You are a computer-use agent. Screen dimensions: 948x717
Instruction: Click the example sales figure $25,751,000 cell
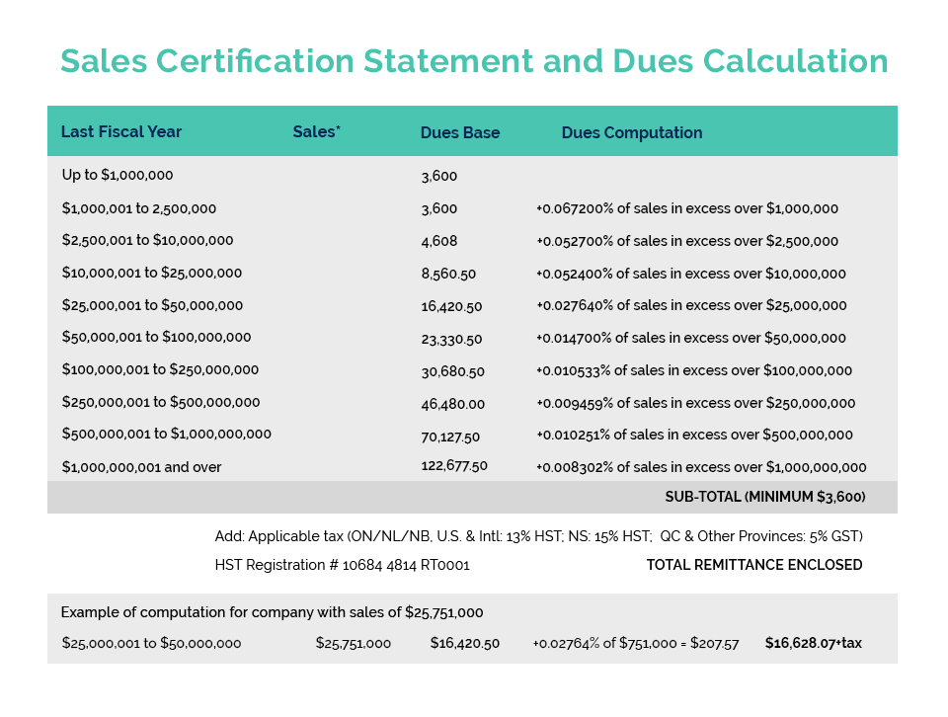354,643
